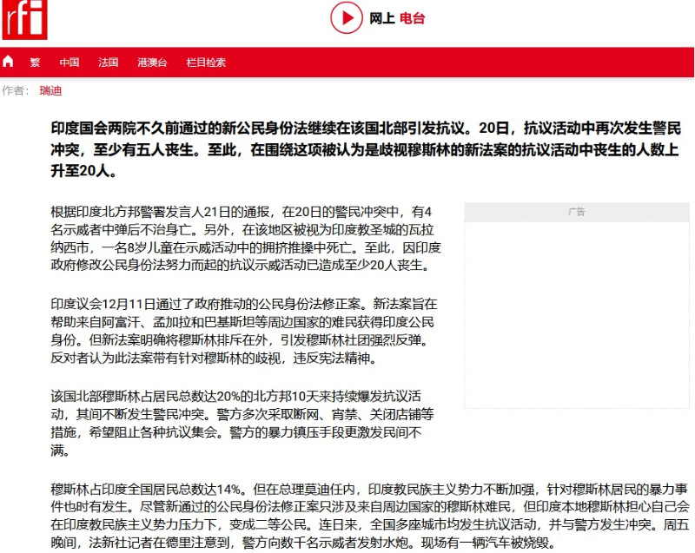Click the bold lead paragraph about 新公民身份法

click(x=366, y=149)
